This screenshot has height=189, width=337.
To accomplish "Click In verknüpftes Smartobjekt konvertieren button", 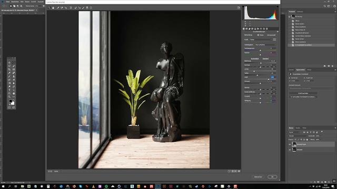I will (303, 97).
